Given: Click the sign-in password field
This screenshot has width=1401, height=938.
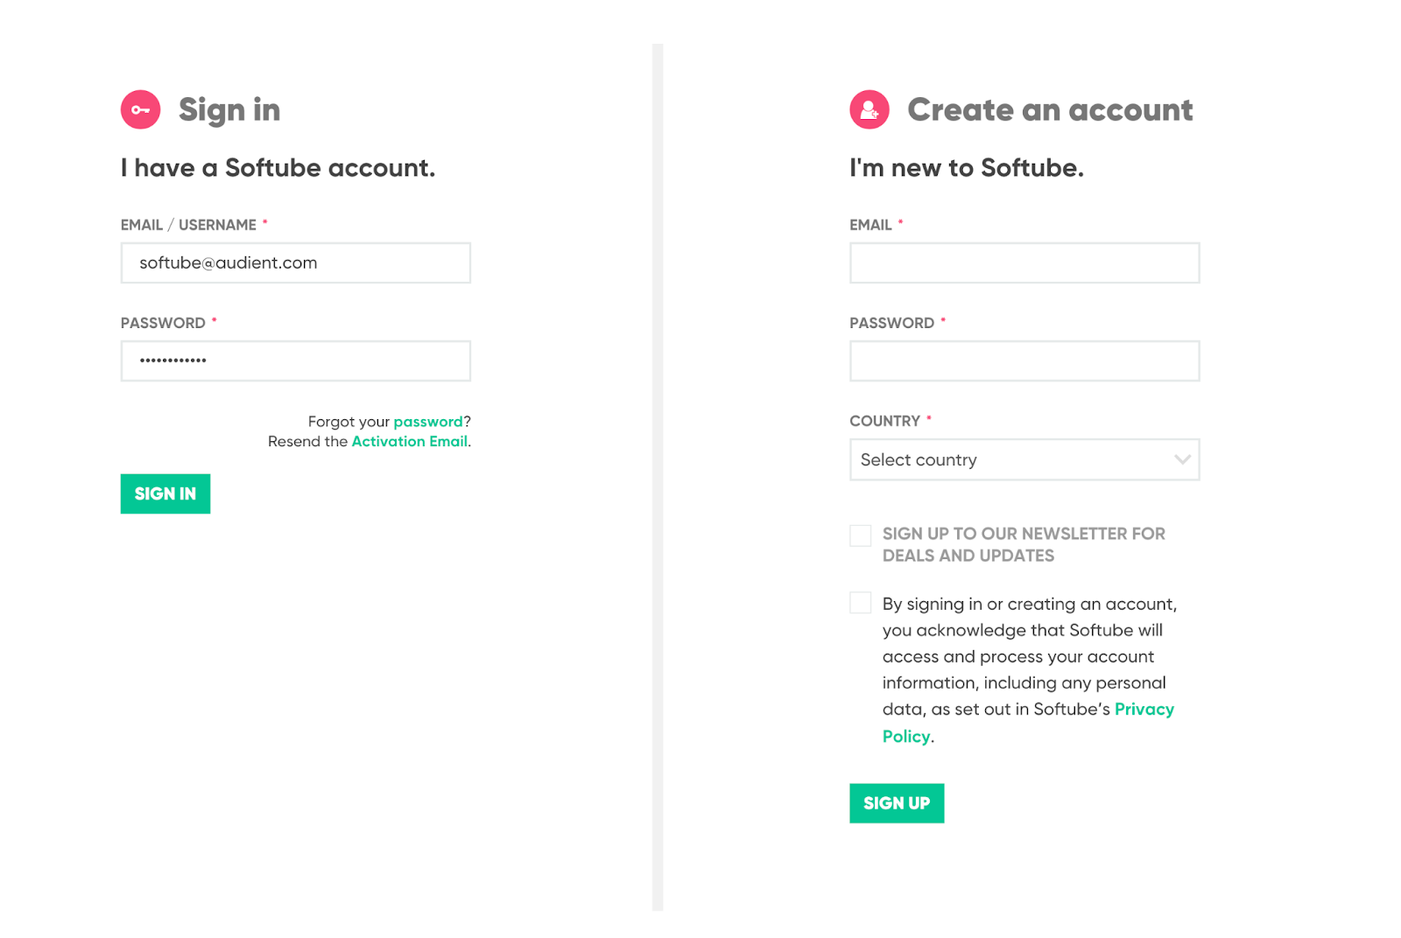Looking at the screenshot, I should (x=296, y=360).
